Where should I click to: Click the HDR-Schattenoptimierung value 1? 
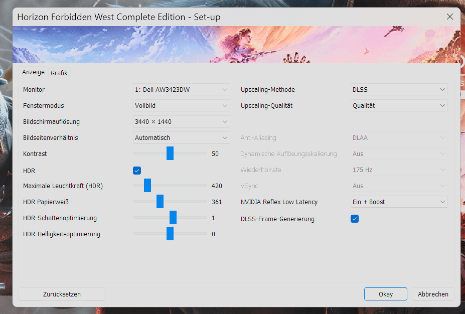click(x=213, y=218)
